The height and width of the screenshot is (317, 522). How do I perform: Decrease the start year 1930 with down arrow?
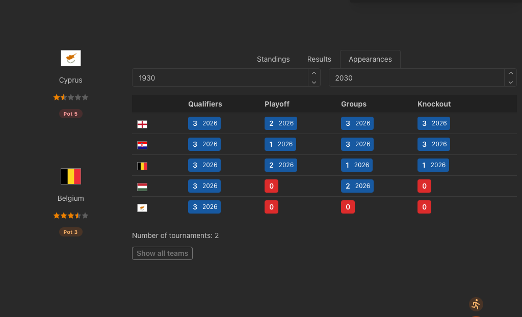(314, 82)
